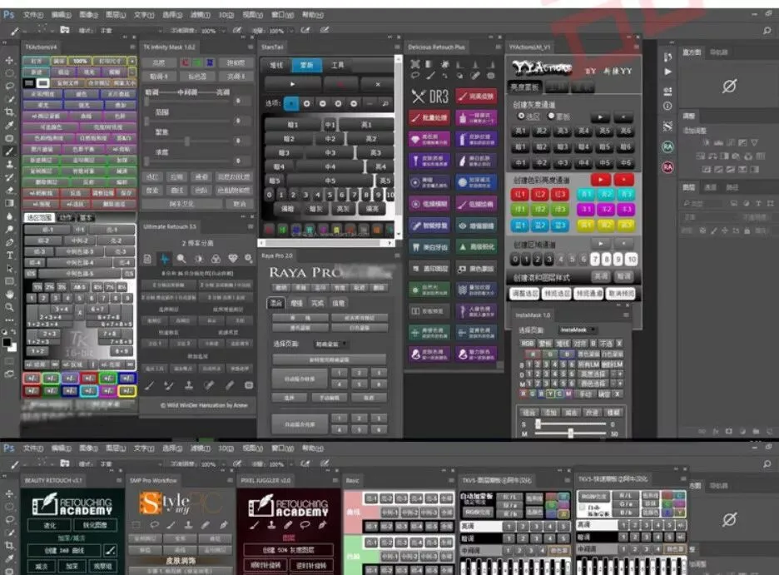Open TK Infinity Mask panel flyout menu
This screenshot has height=575, width=779.
[251, 47]
